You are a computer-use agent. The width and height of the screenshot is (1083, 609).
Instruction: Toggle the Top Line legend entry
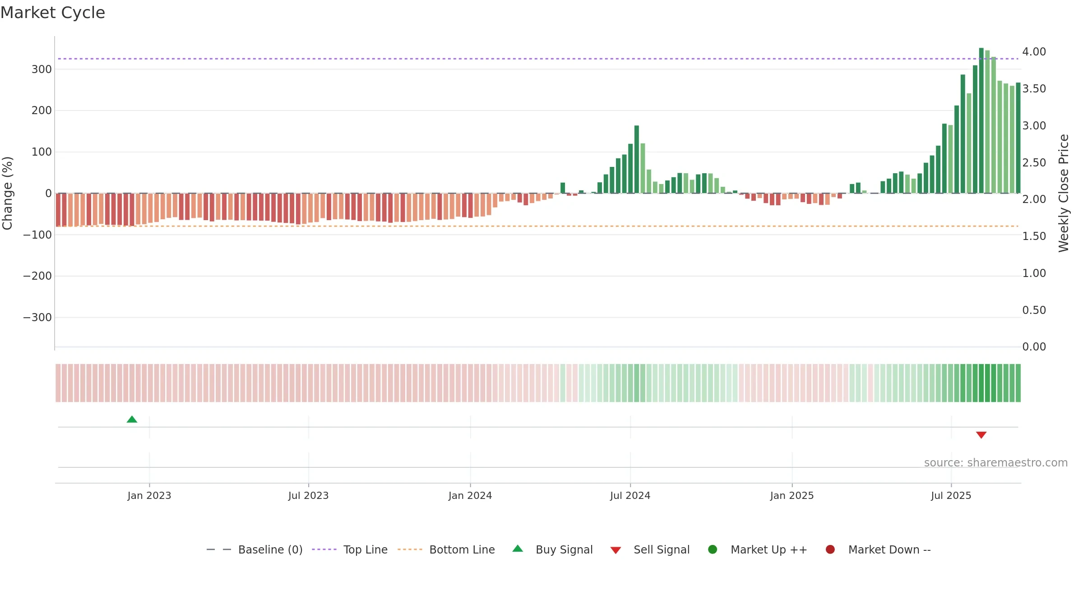pos(350,549)
